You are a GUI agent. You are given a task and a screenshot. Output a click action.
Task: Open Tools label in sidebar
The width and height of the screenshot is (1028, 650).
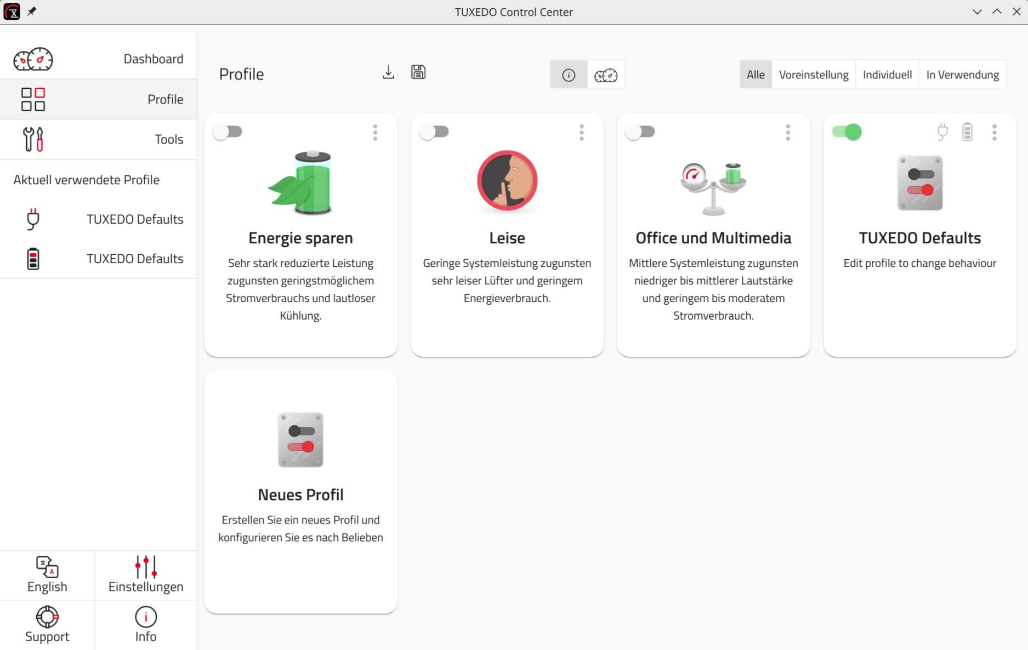coord(169,139)
